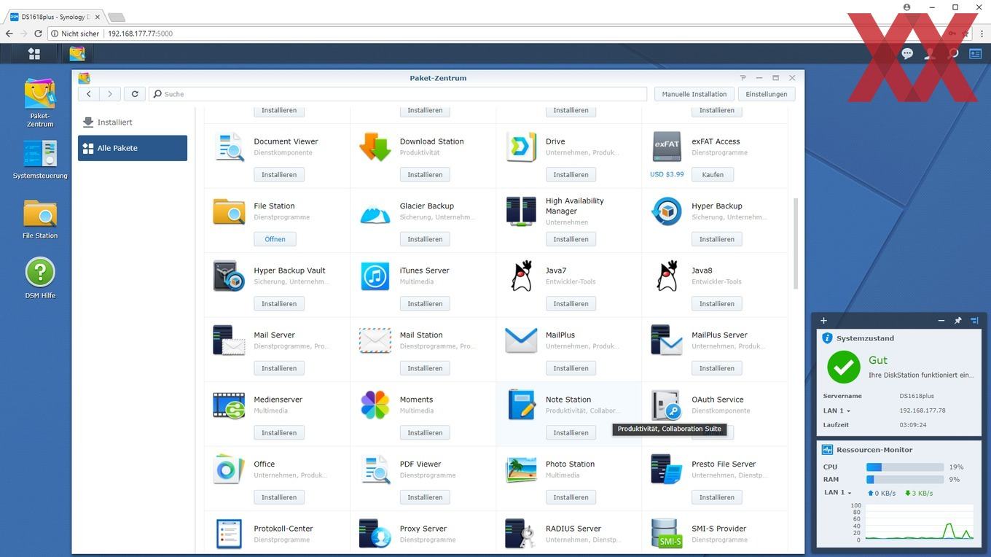
Task: Open the Paket-Zentrum desktop shortcut
Action: pyautogui.click(x=40, y=104)
